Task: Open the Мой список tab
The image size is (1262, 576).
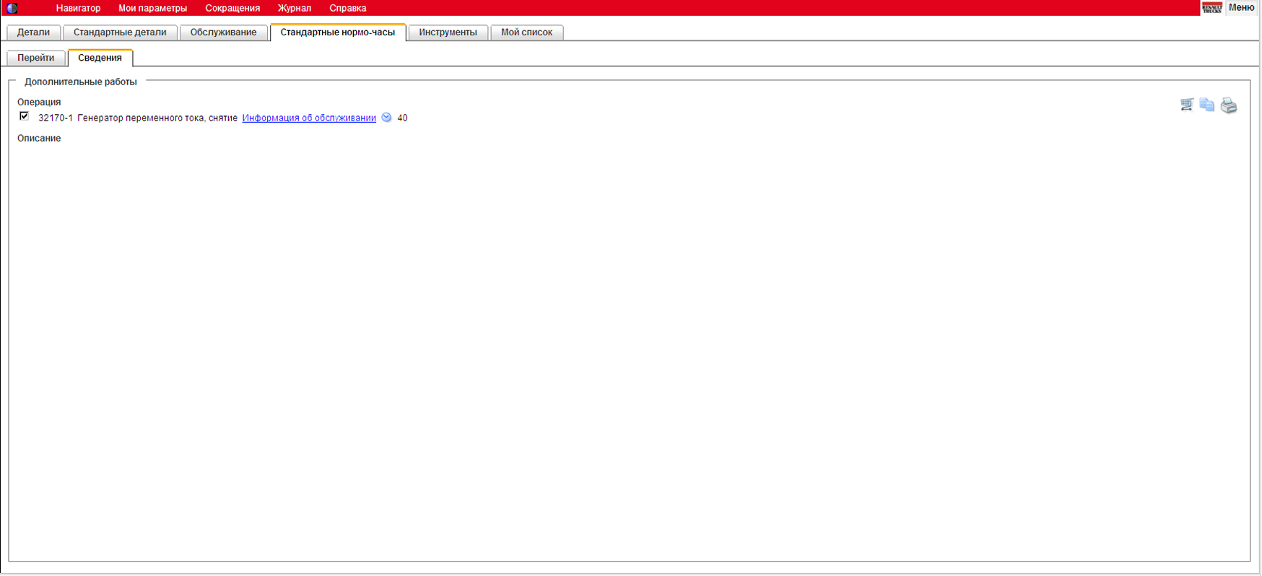Action: [526, 32]
